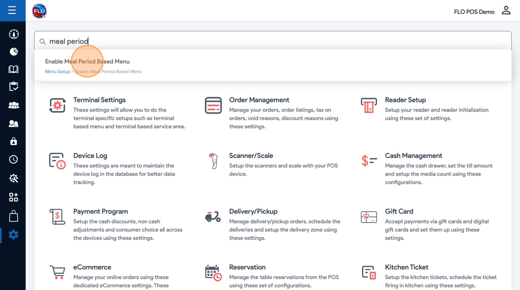520x290 pixels.
Task: Open Kitchen Ticket heading
Action: coord(407,267)
